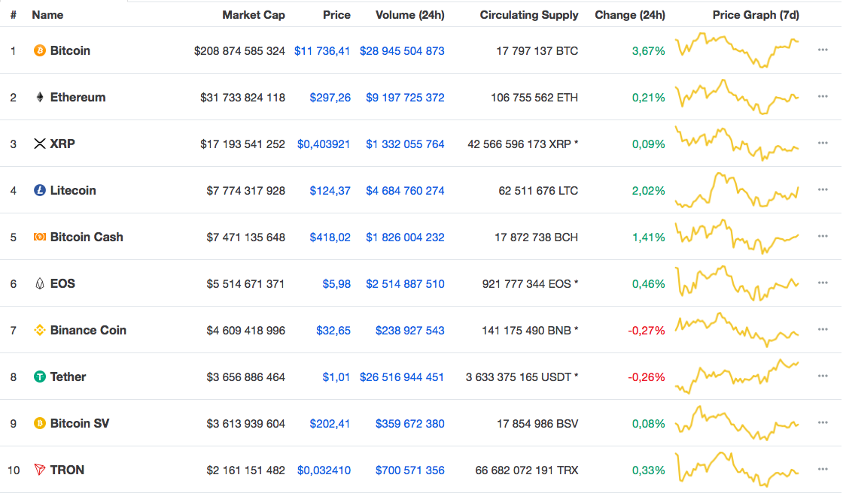Screen dimensions: 843x493
Task: Click the XRP logo icon
Action: tap(40, 144)
